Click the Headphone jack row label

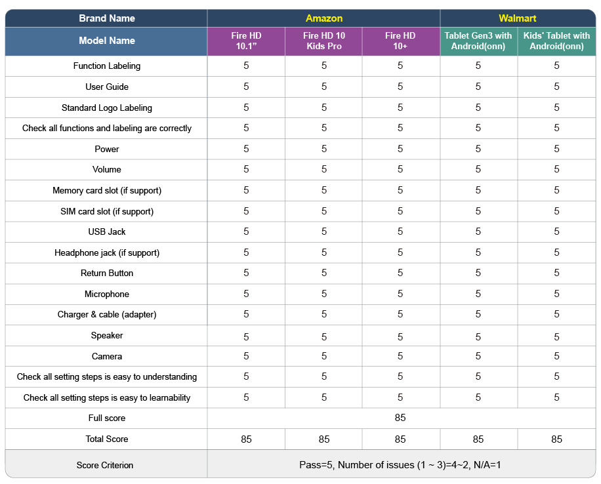pos(106,253)
